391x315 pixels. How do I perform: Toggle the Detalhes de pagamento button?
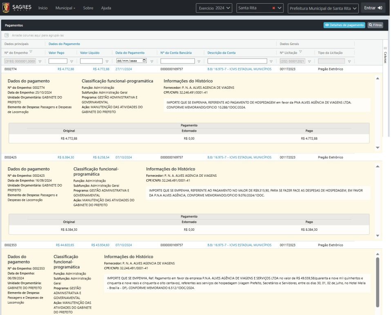click(344, 25)
